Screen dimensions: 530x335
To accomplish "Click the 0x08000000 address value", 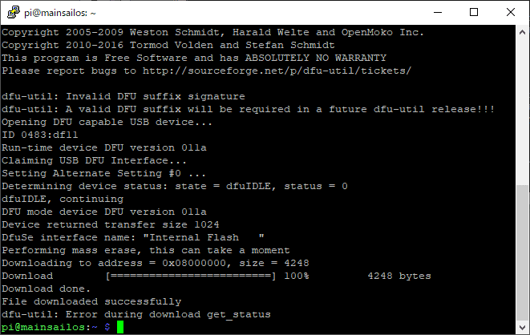I will coord(199,263).
